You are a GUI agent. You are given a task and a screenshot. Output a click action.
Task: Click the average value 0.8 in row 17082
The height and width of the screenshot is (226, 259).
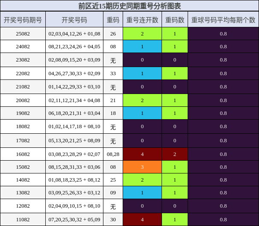point(224,141)
